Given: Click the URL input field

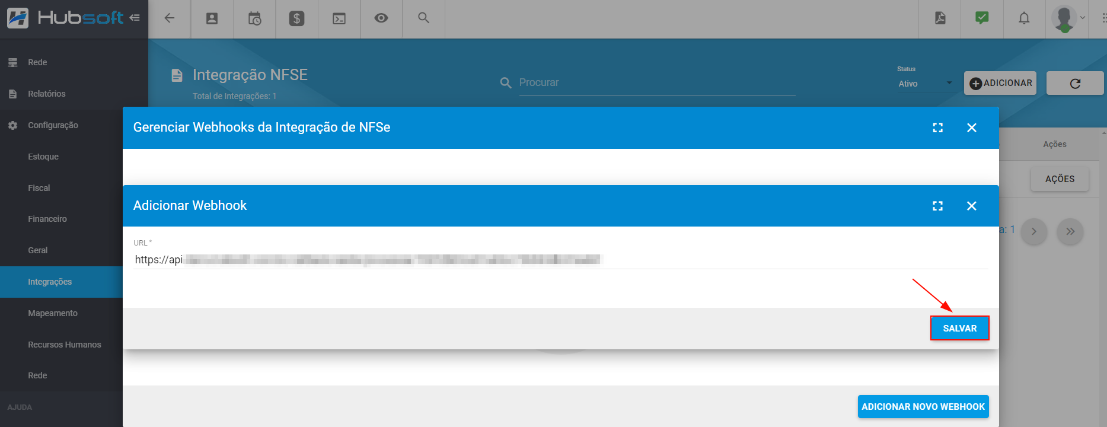Looking at the screenshot, I should click(x=560, y=260).
